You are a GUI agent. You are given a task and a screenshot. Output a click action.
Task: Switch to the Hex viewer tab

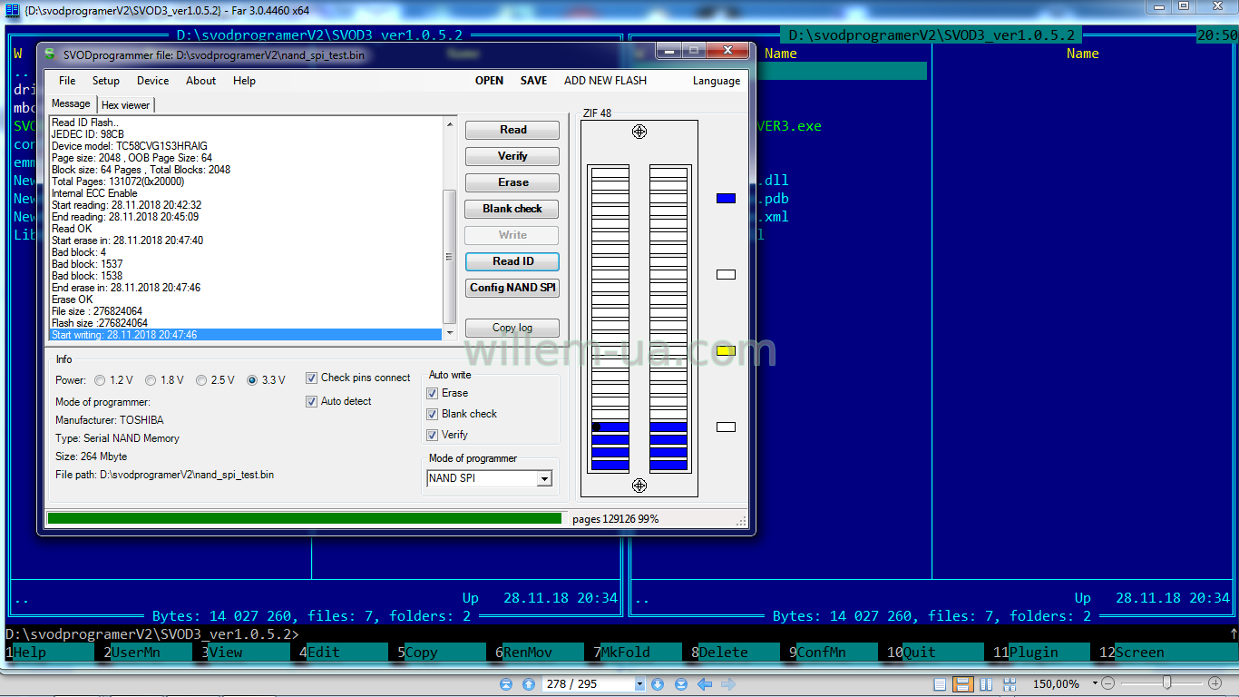pos(126,105)
